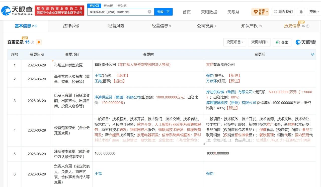Click the help icon next to 历史信息 16
321x187 pixels.
[x=308, y=26]
